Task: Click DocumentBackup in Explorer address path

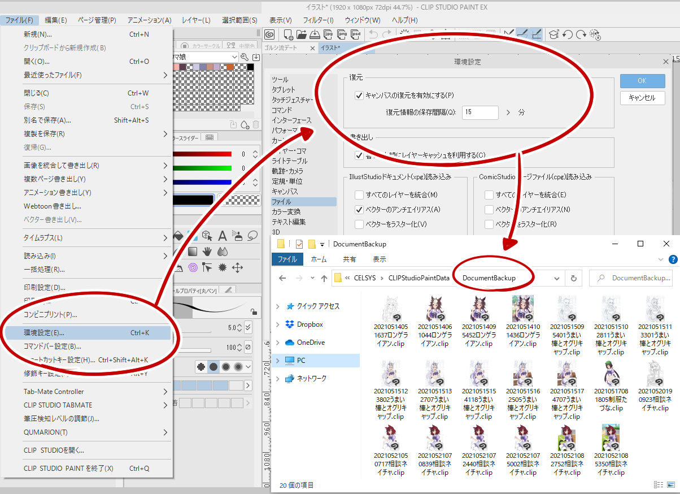Action: coord(489,278)
